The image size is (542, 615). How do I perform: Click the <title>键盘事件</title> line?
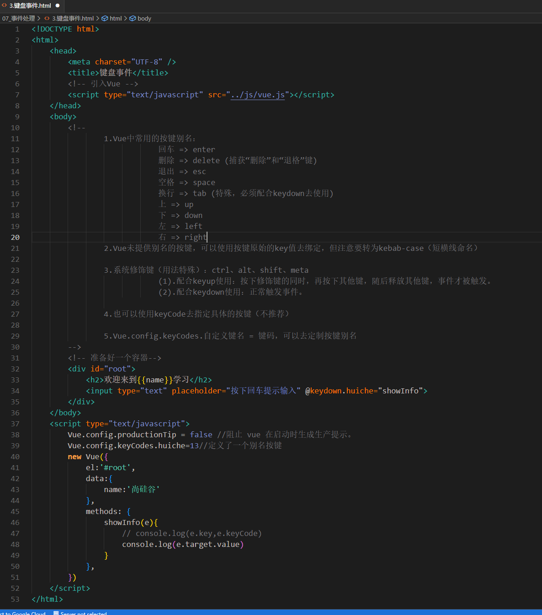click(x=118, y=73)
